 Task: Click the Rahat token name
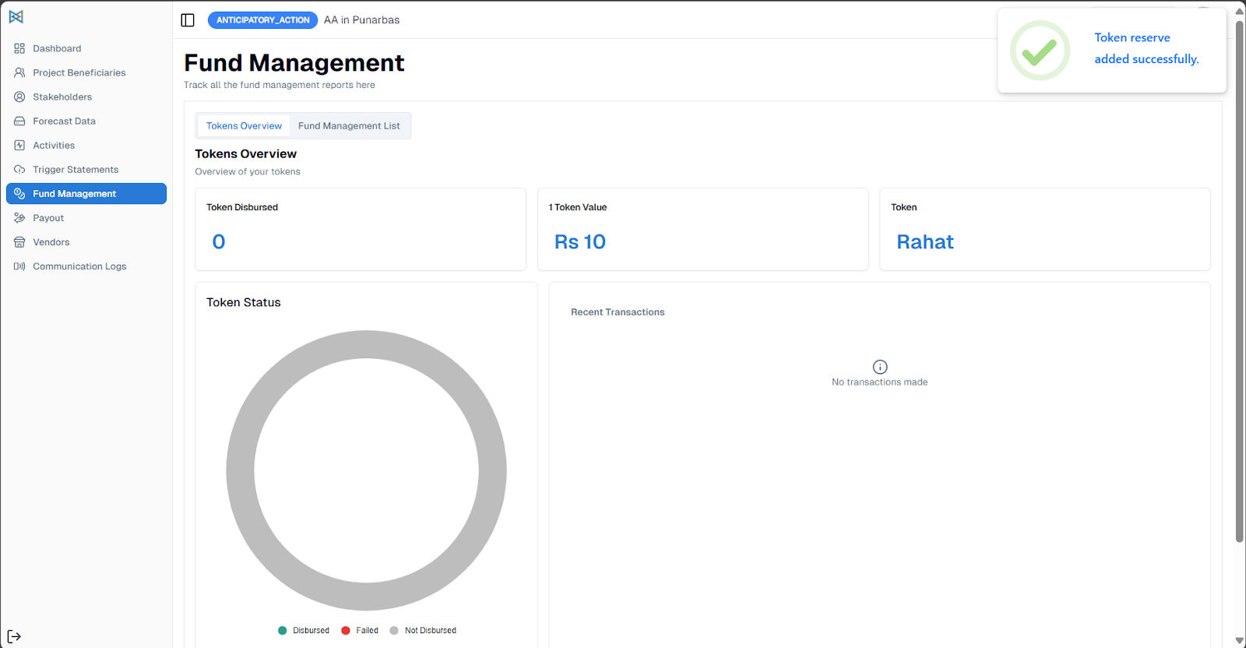point(925,241)
